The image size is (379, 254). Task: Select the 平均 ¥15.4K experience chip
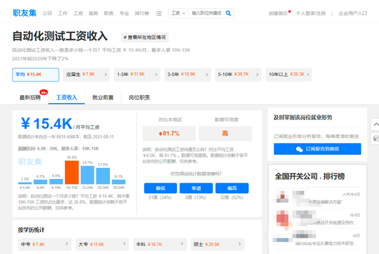(x=35, y=75)
